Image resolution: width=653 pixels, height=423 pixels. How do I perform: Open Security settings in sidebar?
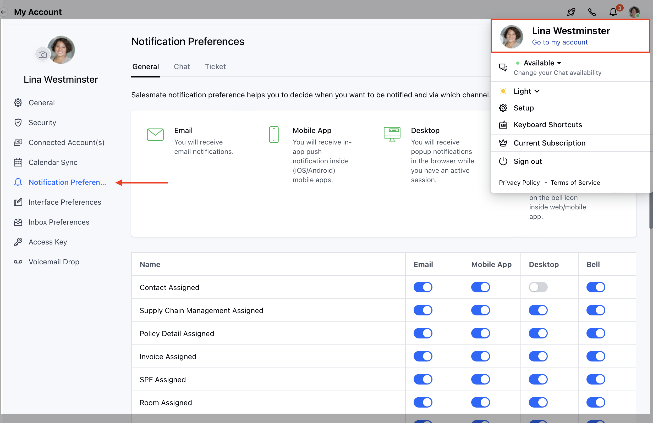[42, 123]
